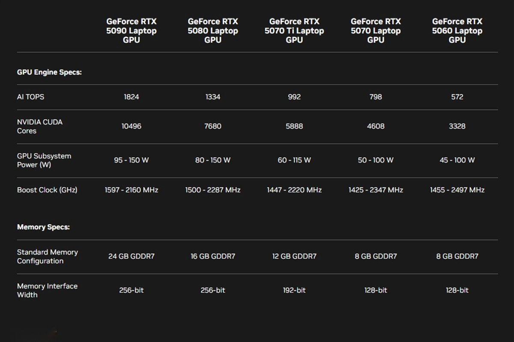
Task: Click the Memory Specs section heading
Action: coord(43,227)
